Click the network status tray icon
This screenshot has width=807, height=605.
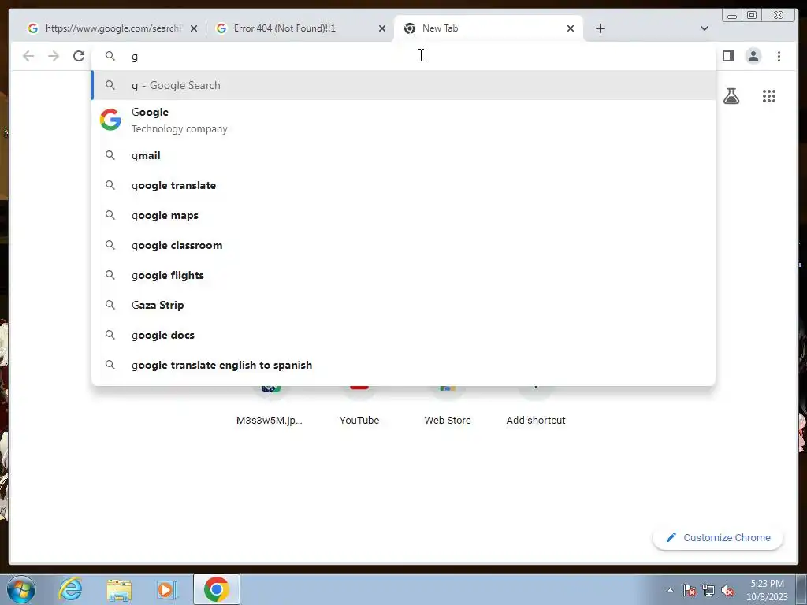pyautogui.click(x=708, y=590)
